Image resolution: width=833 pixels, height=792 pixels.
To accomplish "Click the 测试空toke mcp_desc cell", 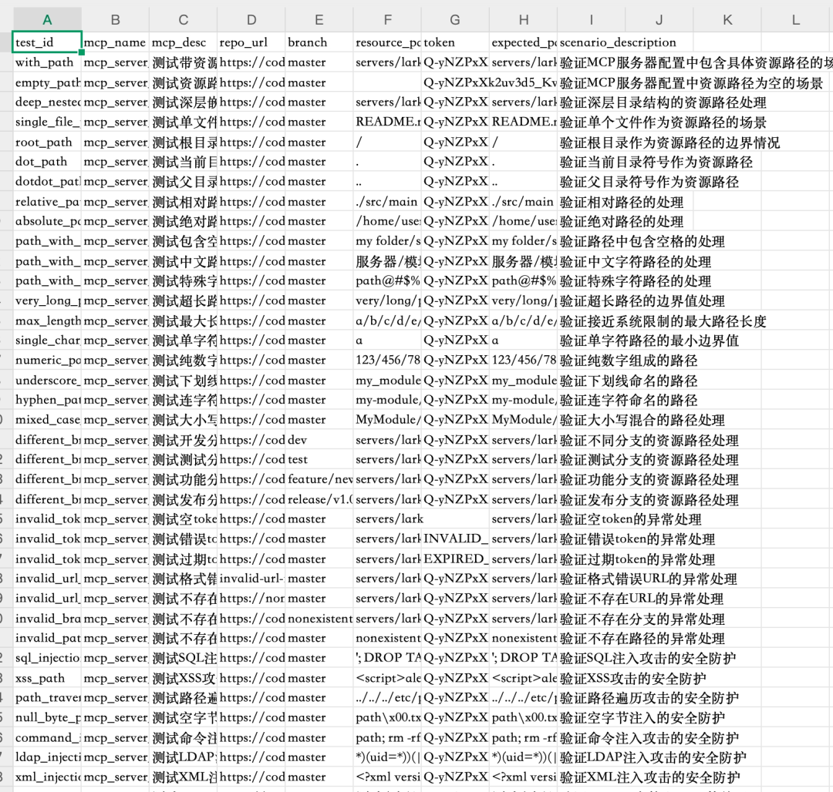I will point(184,518).
